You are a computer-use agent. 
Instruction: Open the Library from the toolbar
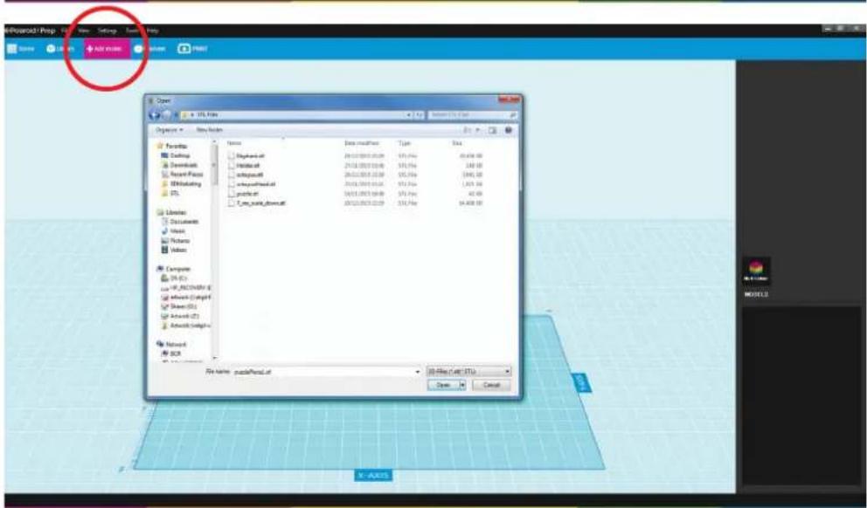click(60, 49)
